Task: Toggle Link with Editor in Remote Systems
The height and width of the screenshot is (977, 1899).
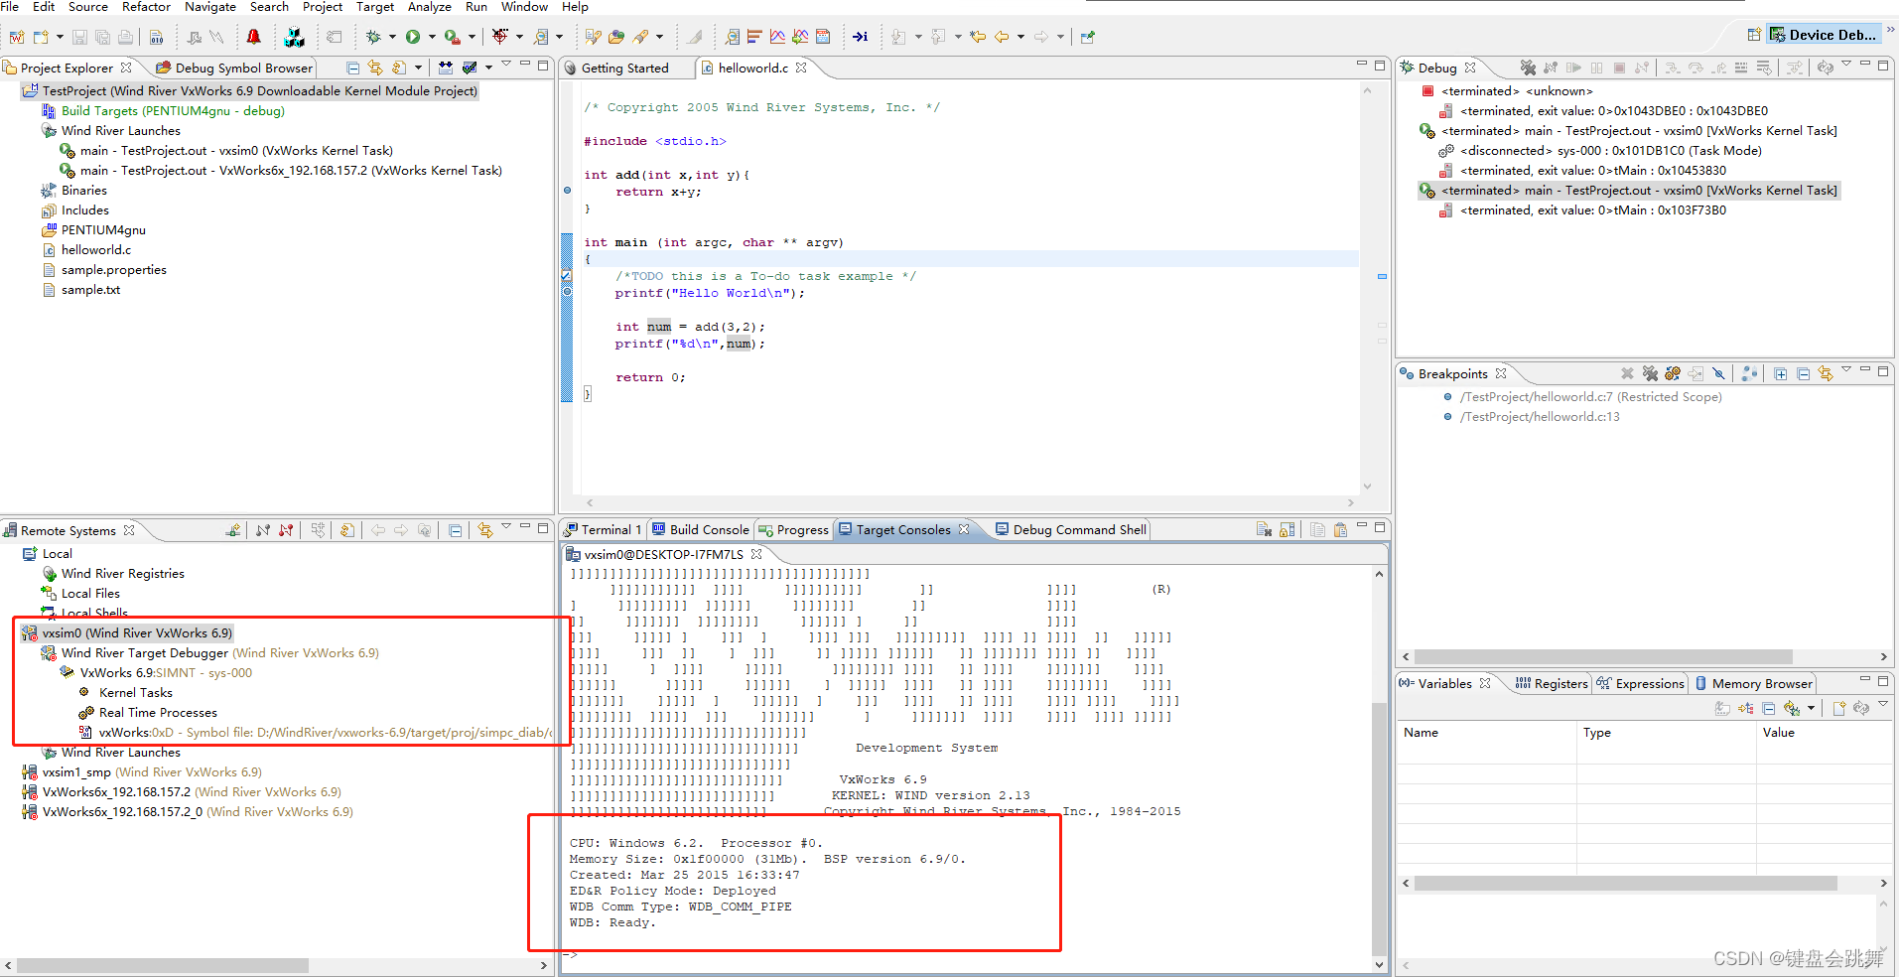Action: click(485, 530)
